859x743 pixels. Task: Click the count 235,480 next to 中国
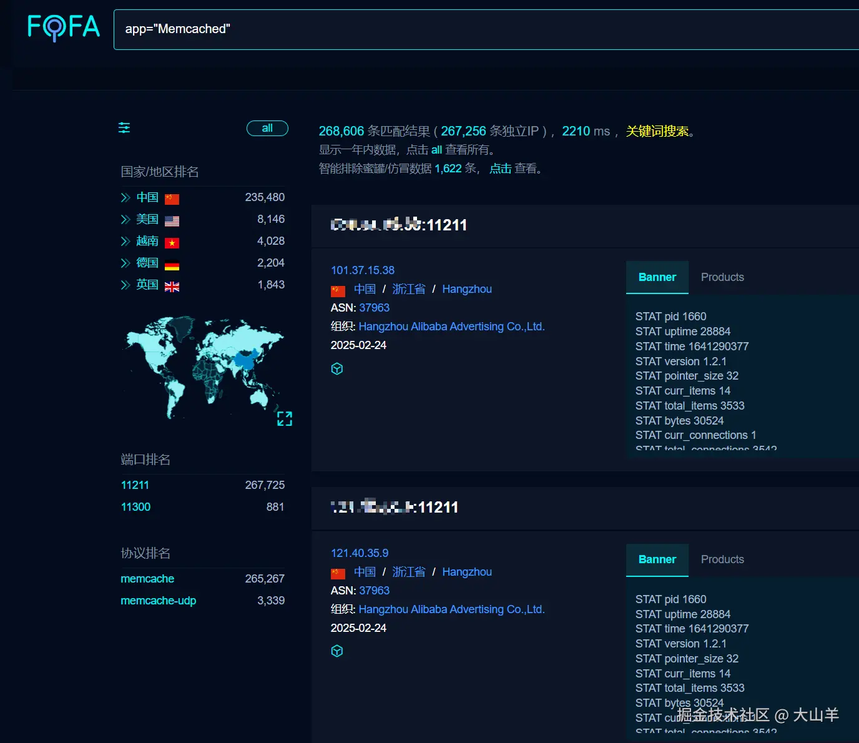pos(265,197)
